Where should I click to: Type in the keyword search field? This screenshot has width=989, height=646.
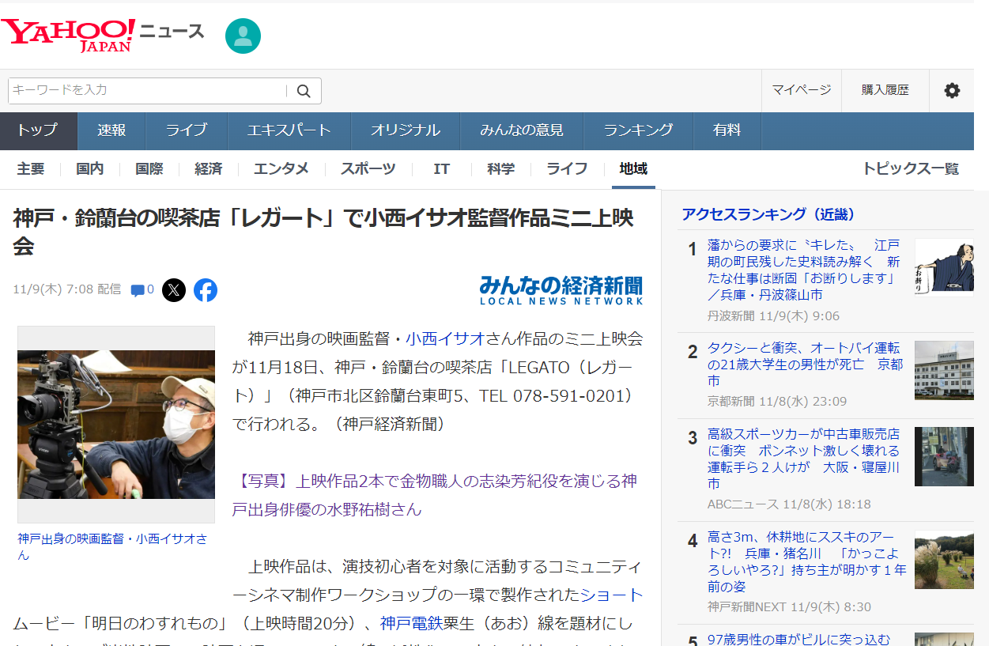pos(147,91)
